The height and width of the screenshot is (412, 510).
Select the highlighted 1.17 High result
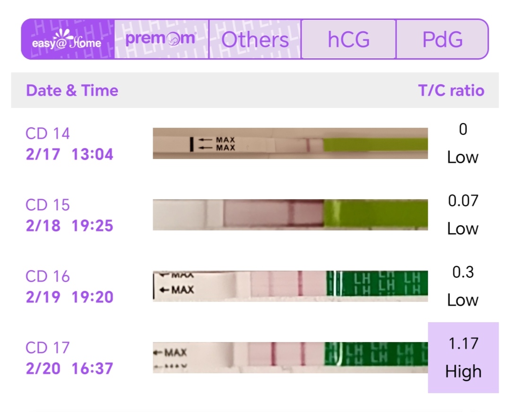463,358
